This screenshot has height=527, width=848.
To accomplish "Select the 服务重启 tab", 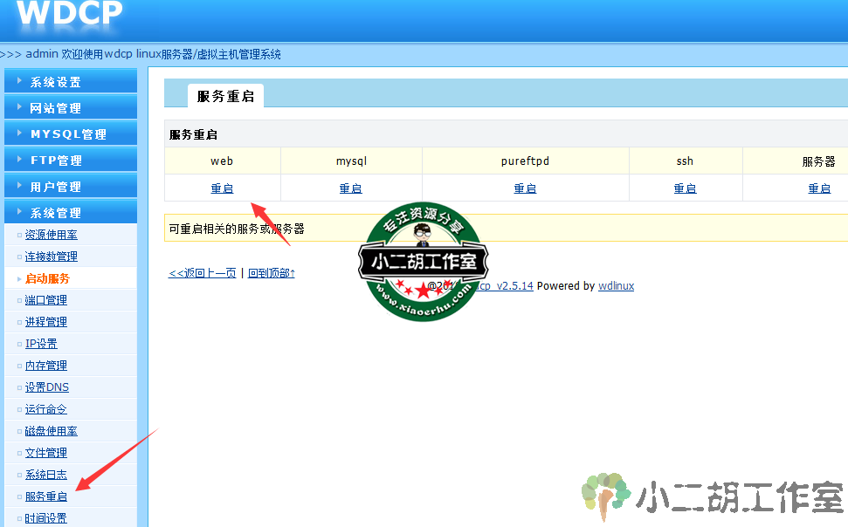I will pyautogui.click(x=225, y=96).
